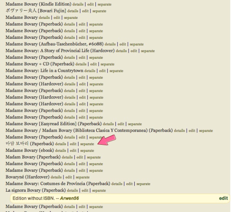Edit the Madame Bovary + CD edition
Screen dimensions: 231x212
tap(94, 64)
